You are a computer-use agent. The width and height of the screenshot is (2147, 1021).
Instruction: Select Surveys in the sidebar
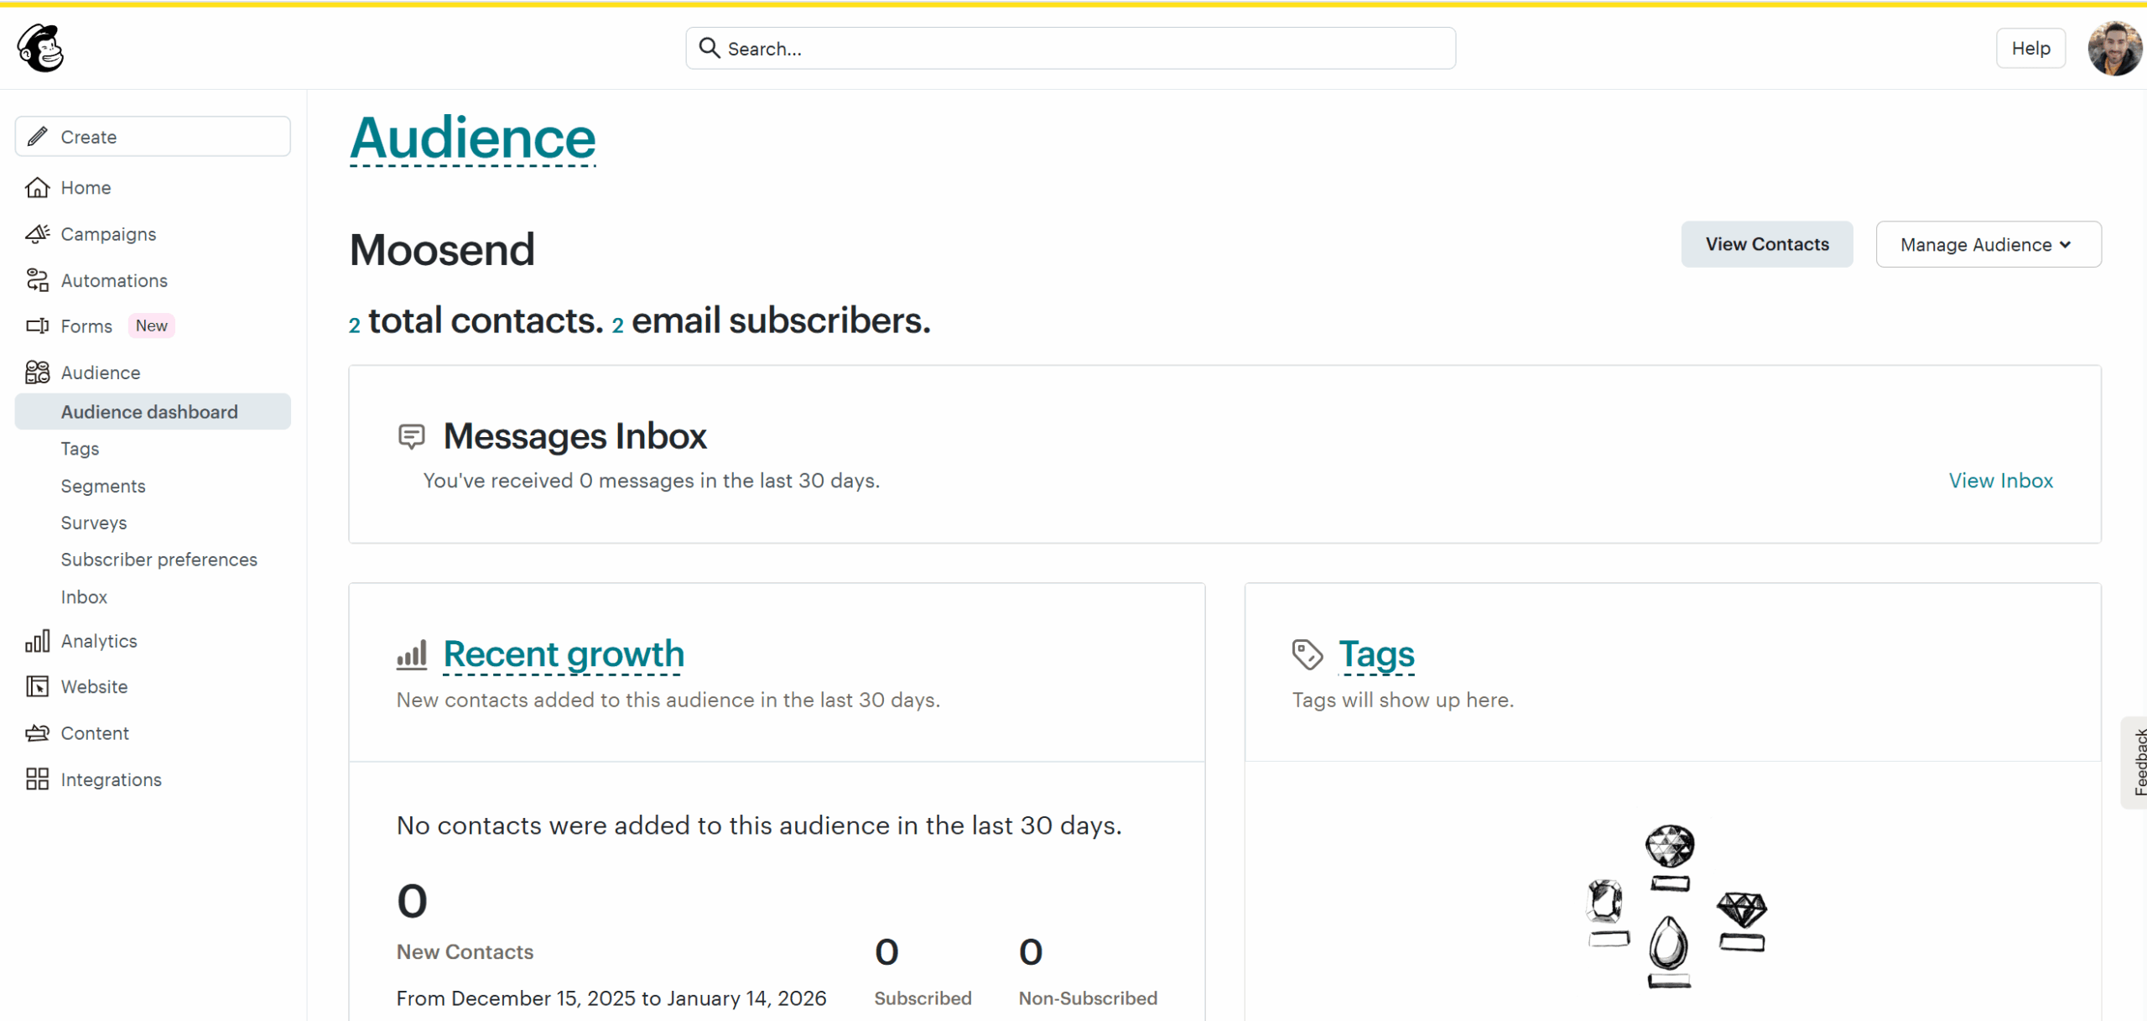coord(93,523)
